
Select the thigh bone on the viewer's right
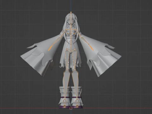(x=75, y=60)
